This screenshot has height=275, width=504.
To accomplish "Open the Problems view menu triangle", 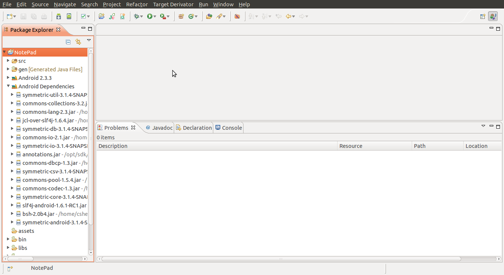I will click(x=483, y=126).
